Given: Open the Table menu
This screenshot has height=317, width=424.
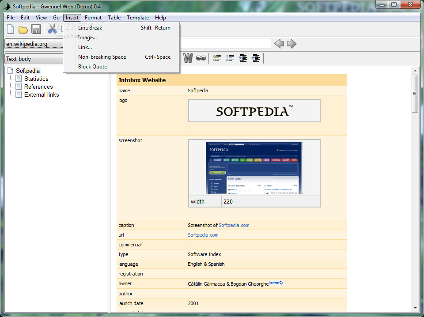Looking at the screenshot, I should (114, 18).
